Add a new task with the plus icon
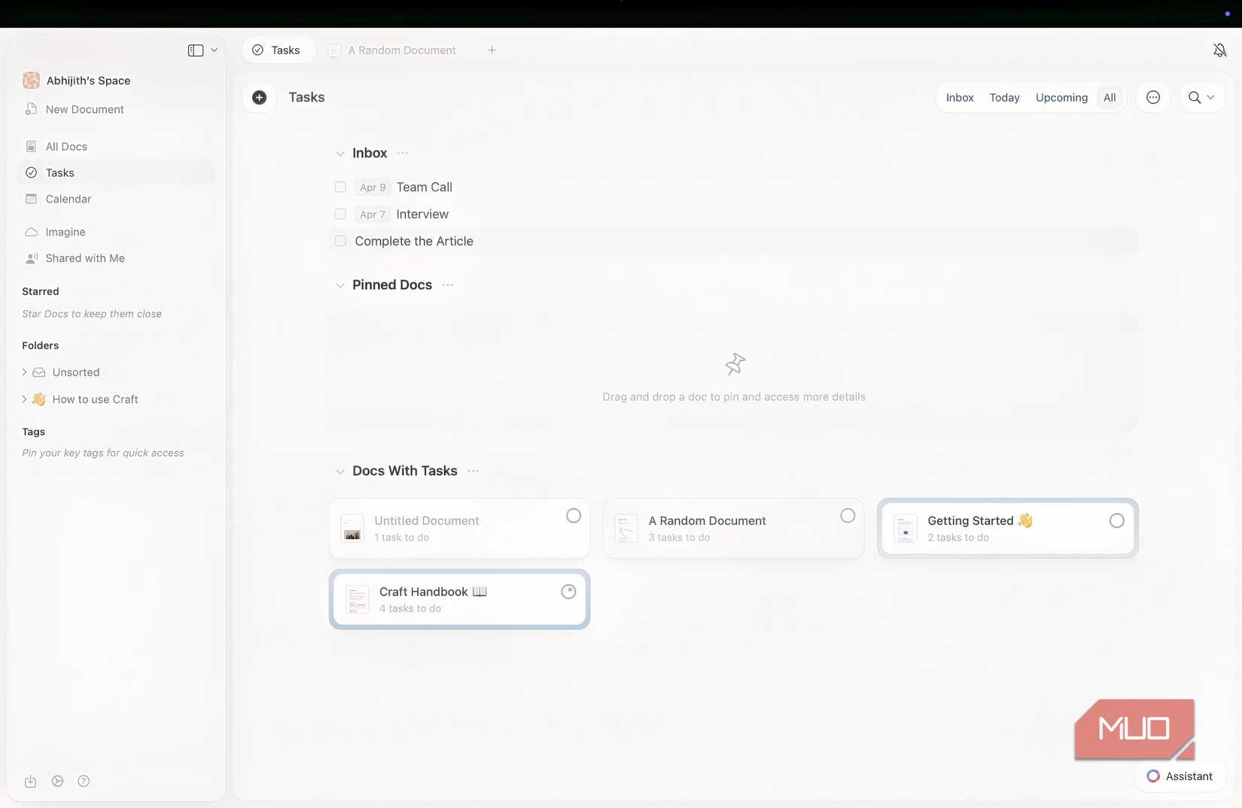 260,97
